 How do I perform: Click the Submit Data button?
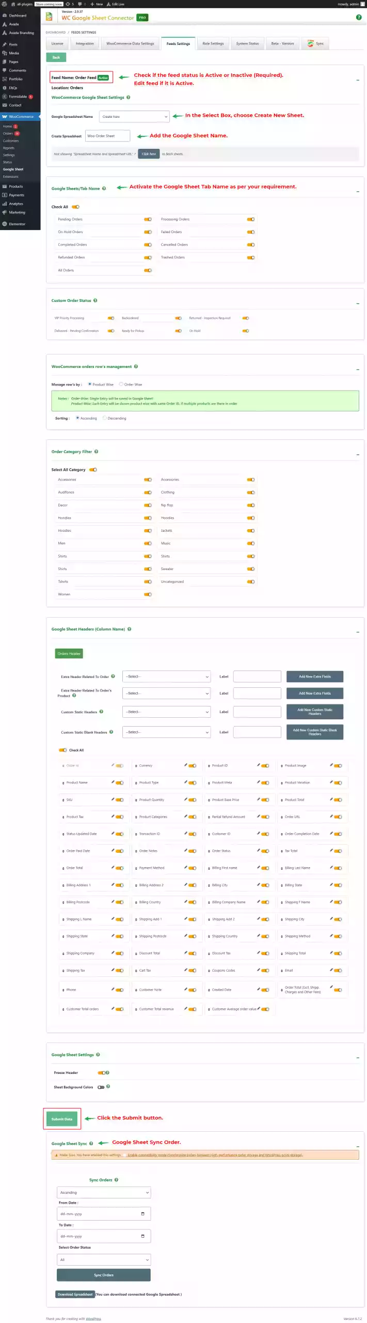coord(62,1119)
